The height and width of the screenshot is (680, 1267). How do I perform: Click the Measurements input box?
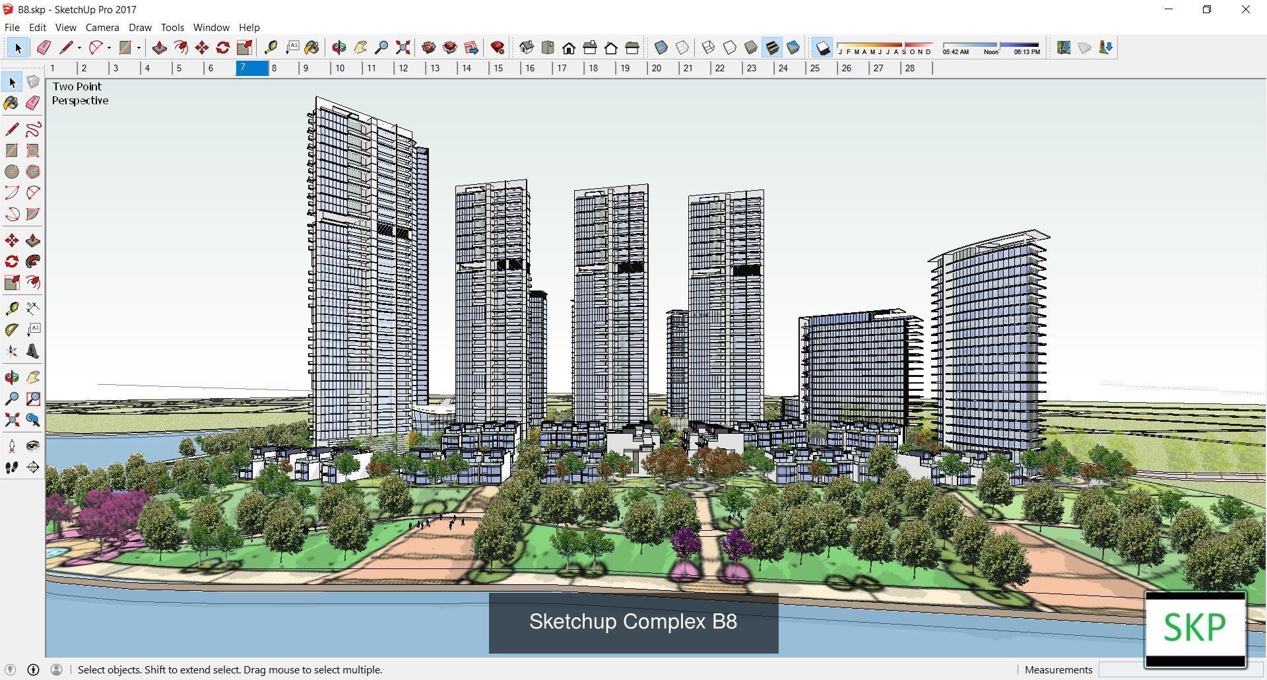(x=1181, y=669)
